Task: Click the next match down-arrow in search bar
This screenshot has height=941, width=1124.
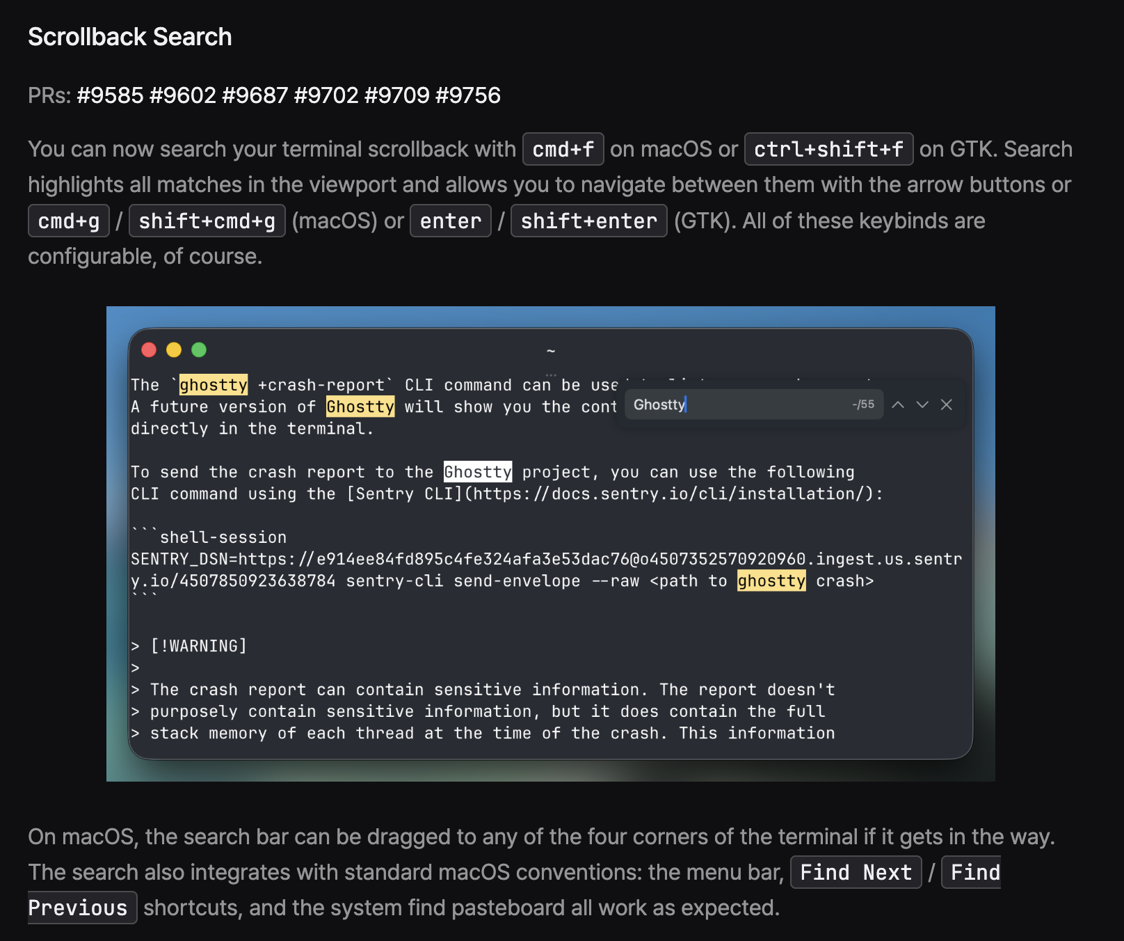Action: pos(922,404)
